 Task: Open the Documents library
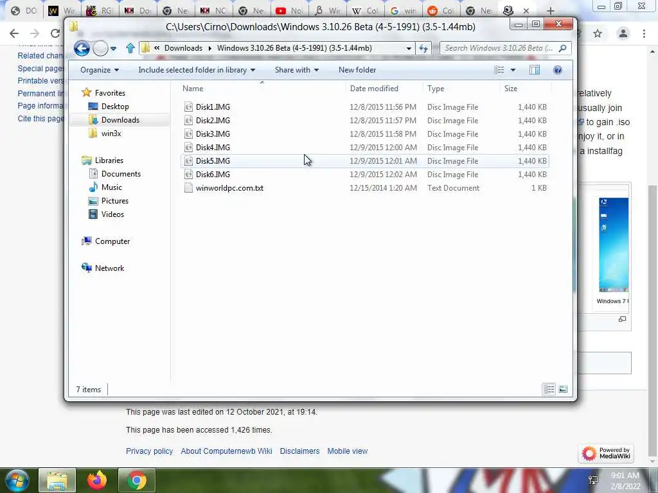[121, 173]
